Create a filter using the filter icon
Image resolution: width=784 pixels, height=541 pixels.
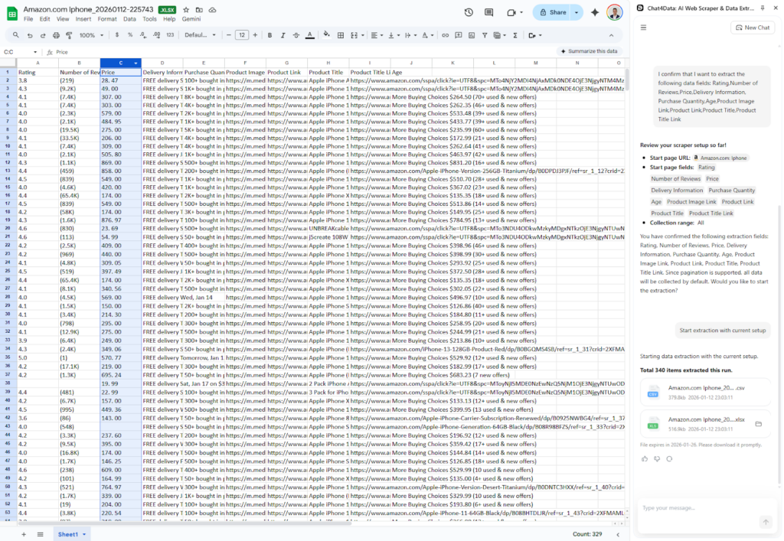point(485,35)
